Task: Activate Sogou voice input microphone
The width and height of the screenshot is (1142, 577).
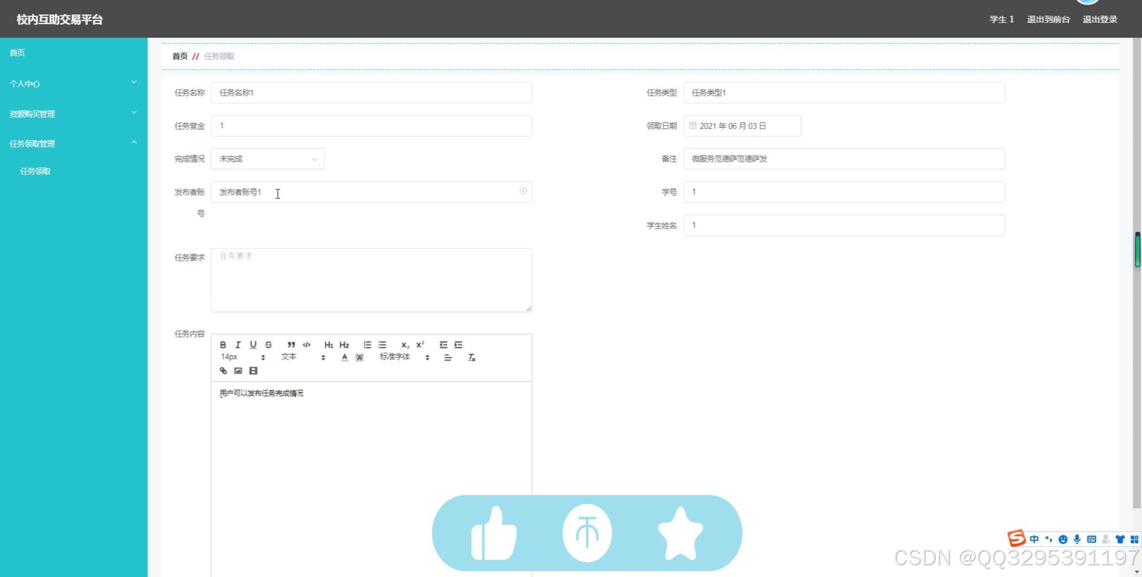Action: click(1077, 539)
